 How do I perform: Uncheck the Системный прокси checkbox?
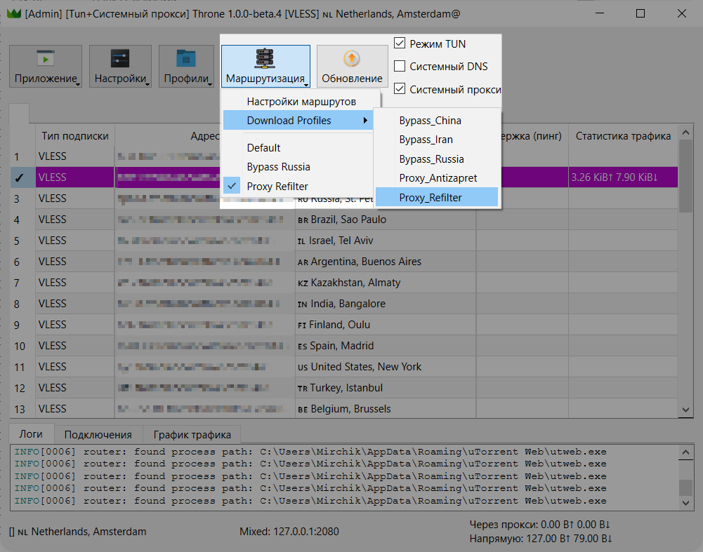pyautogui.click(x=400, y=89)
